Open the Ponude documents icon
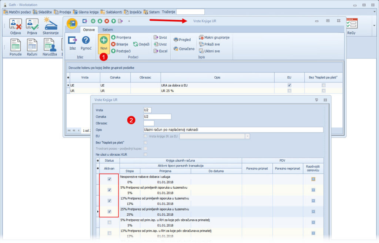Screen dimensions: 379x243 coord(15,47)
